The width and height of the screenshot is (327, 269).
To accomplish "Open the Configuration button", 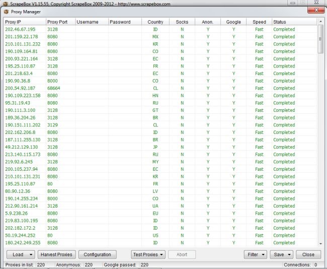I will point(98,254).
